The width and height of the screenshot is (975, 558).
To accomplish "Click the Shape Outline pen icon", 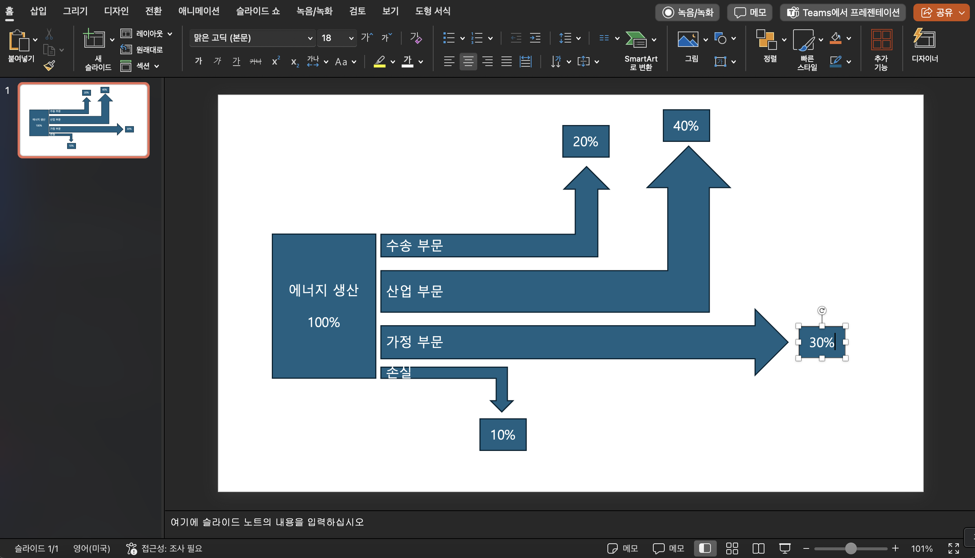I will (x=836, y=61).
